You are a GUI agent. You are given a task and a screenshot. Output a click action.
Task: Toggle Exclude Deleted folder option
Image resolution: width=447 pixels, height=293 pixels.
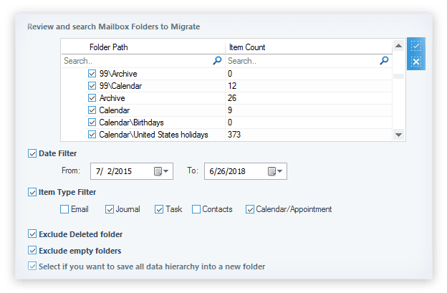pos(32,234)
